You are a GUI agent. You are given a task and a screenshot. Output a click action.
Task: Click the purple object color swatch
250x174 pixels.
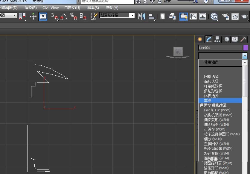click(246, 48)
